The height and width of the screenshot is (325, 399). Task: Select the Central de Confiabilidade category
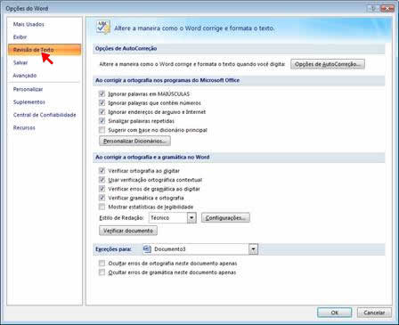point(45,115)
